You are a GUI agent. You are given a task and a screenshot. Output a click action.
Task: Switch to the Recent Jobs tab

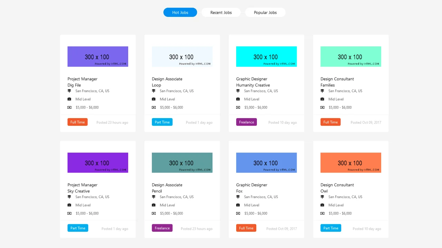pyautogui.click(x=221, y=12)
